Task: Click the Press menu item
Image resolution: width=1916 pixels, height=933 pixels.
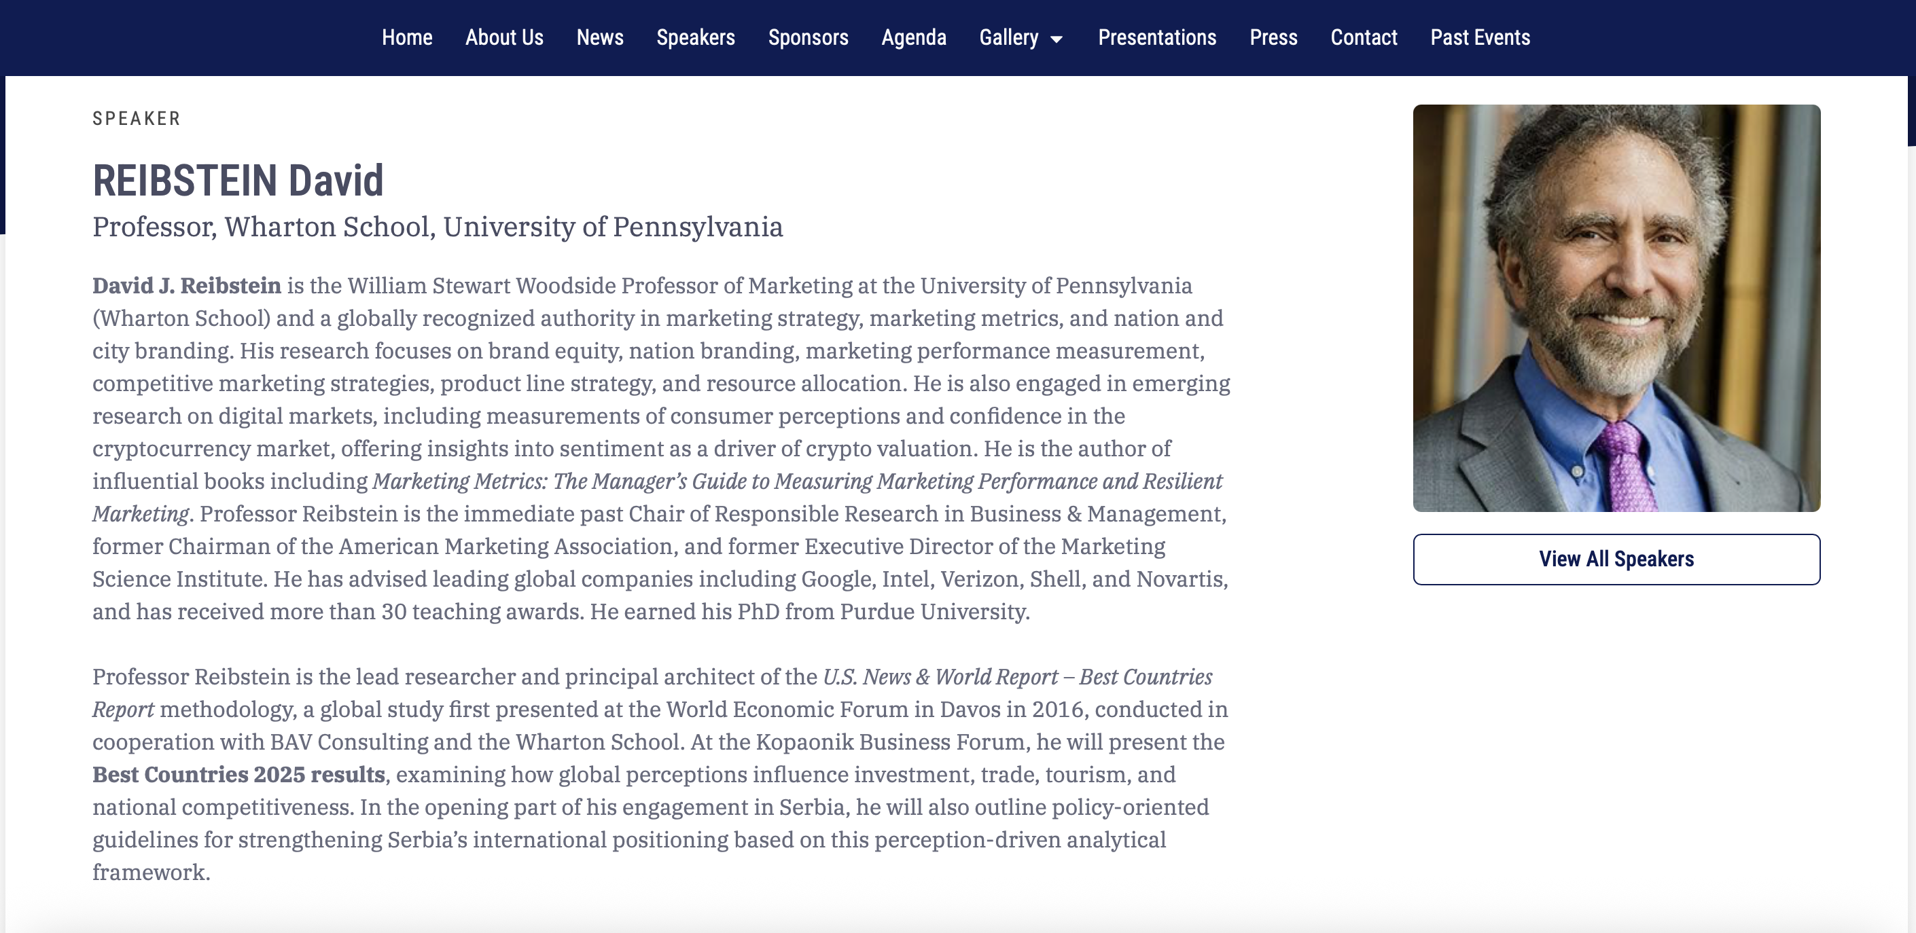Action: point(1273,37)
